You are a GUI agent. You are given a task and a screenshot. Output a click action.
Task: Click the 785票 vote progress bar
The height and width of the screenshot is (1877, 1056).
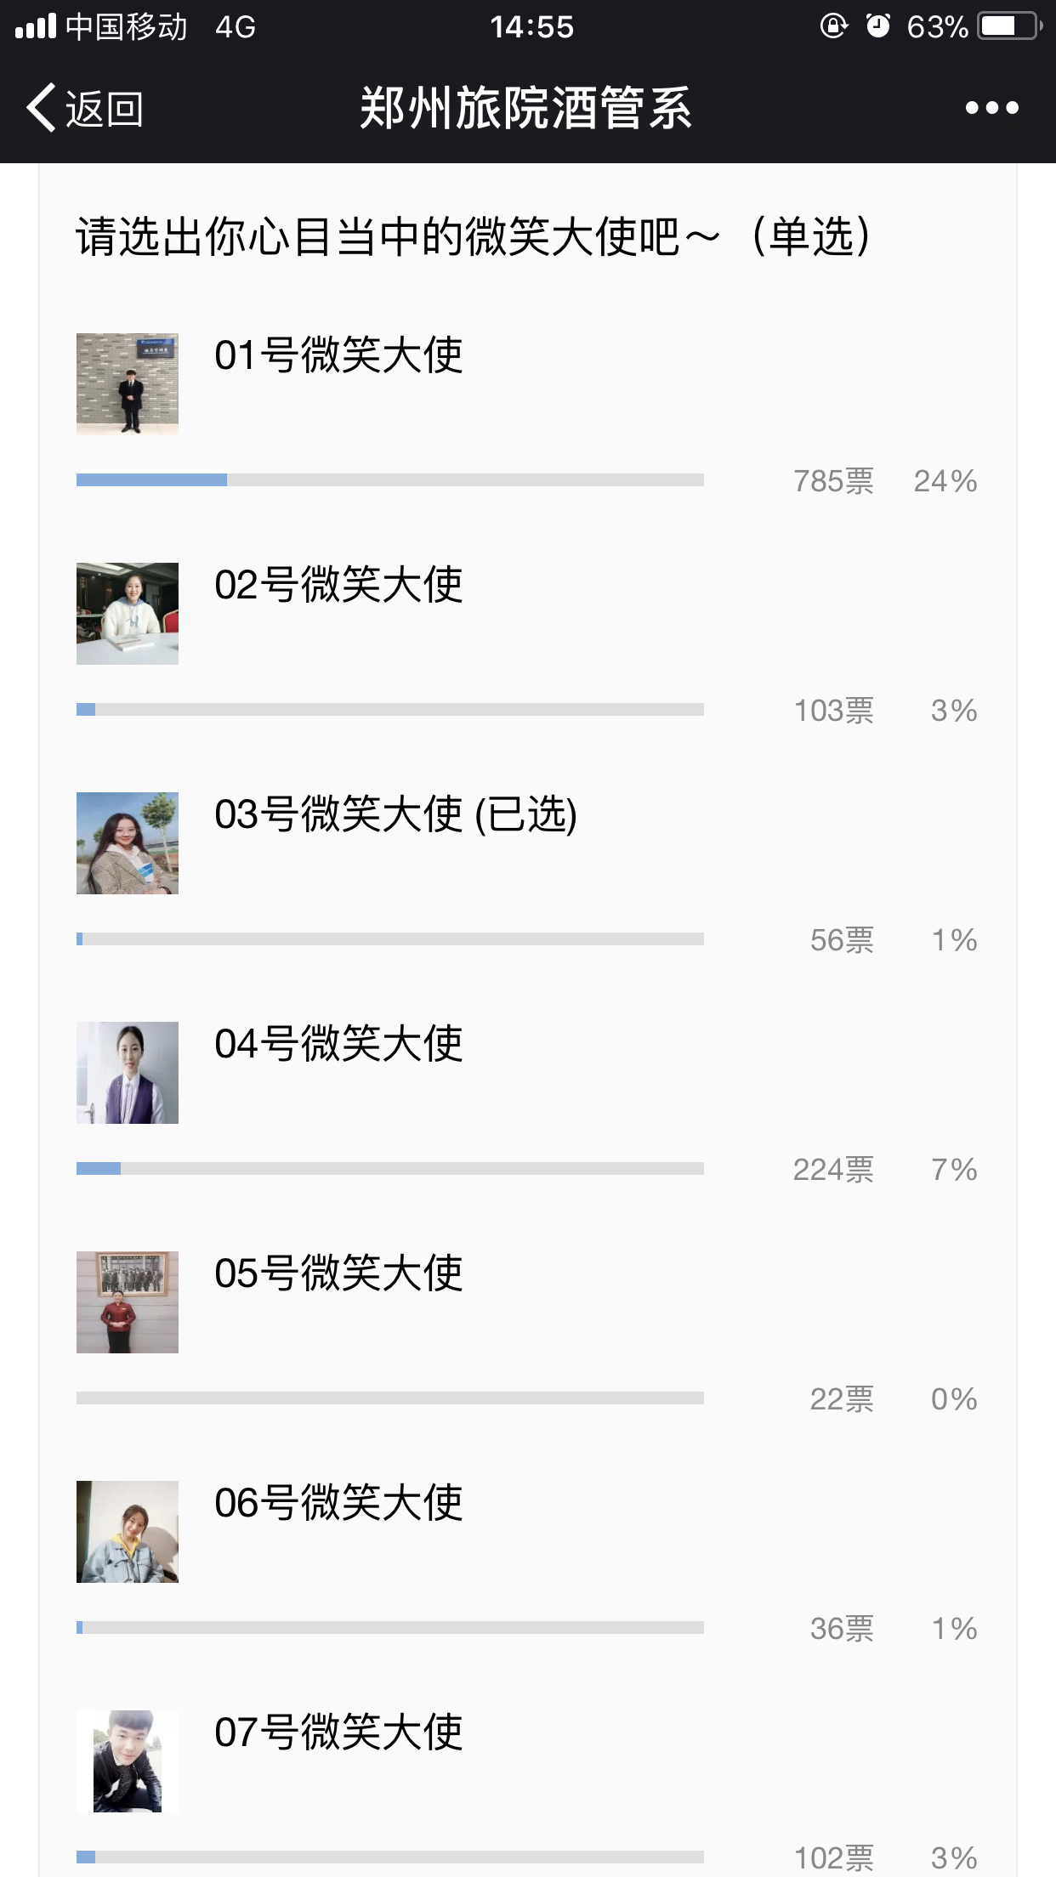click(x=389, y=480)
